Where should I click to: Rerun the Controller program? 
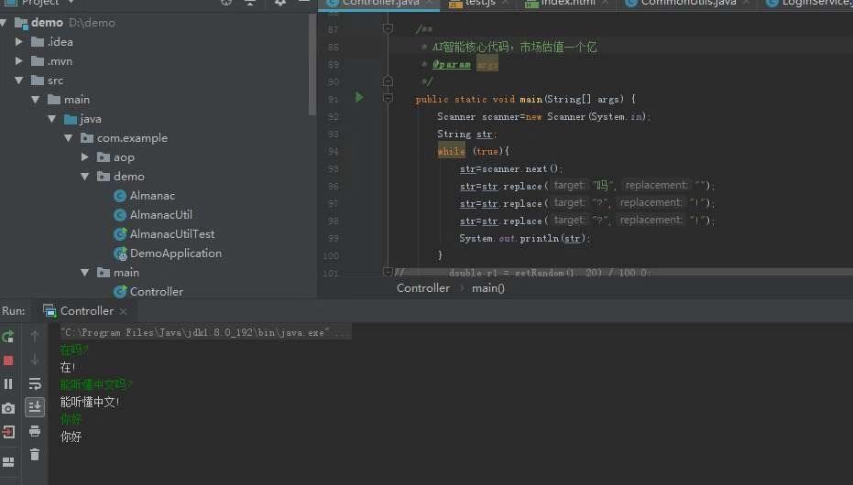point(8,337)
